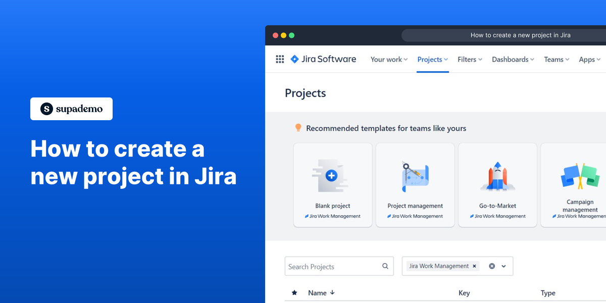Click the search icon in Search Projects field
Screen dimensions: 606x303
click(x=385, y=266)
